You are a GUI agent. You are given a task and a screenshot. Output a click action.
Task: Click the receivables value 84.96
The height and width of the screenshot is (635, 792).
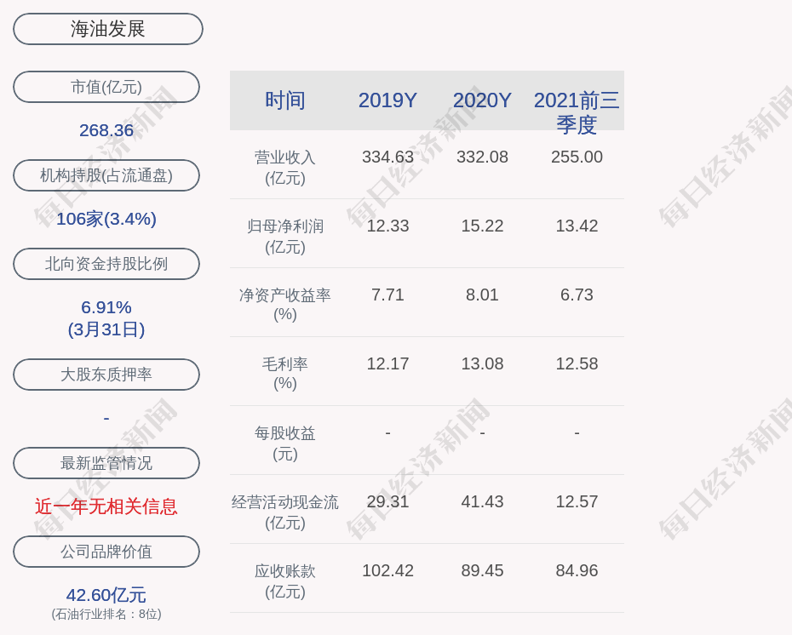coord(577,570)
